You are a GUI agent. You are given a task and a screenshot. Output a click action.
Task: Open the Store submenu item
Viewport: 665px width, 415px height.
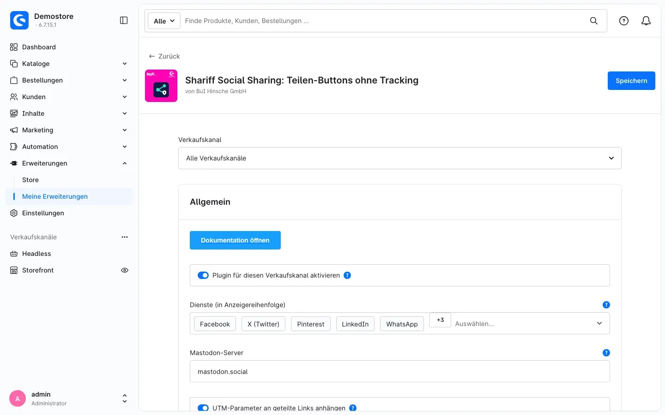30,180
